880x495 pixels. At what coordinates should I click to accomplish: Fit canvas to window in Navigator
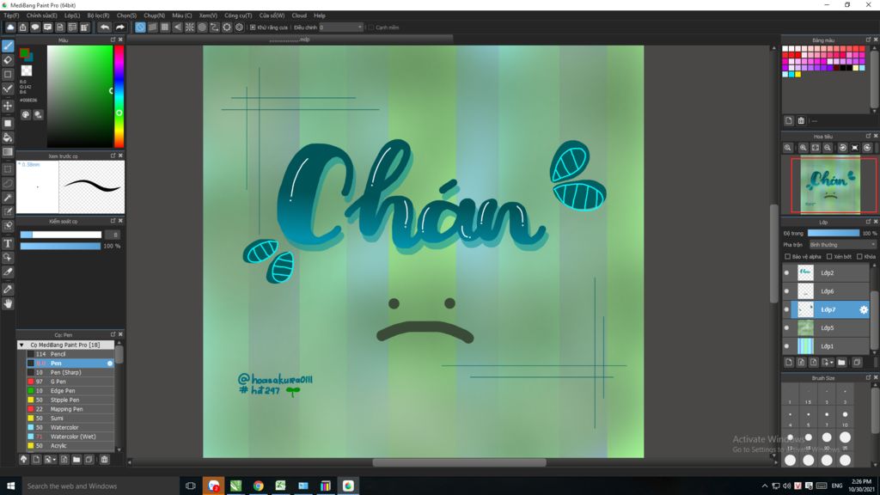[815, 148]
